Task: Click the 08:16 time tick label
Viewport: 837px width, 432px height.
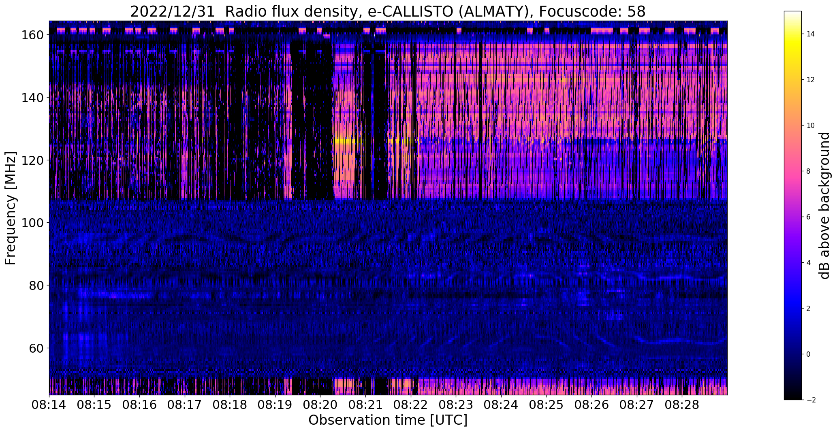Action: click(x=139, y=404)
